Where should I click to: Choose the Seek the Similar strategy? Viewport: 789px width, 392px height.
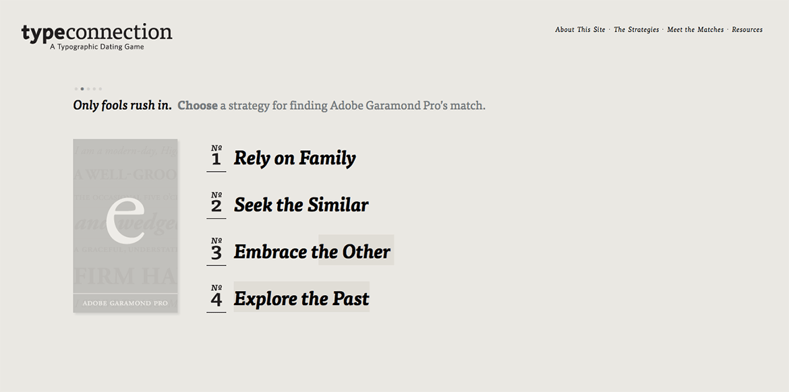click(x=301, y=205)
